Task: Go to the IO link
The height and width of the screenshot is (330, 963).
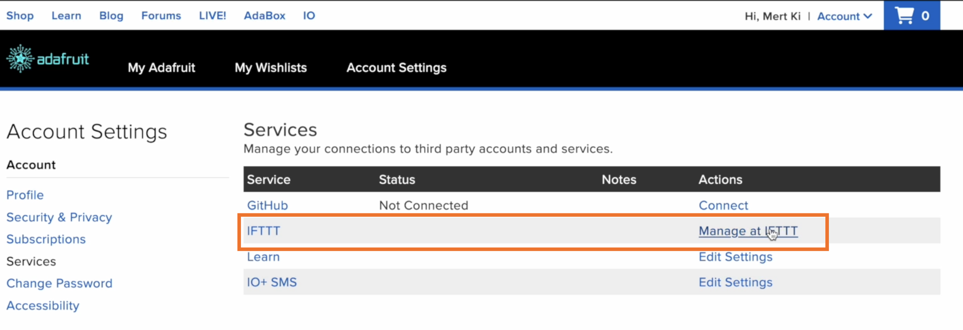Action: 309,16
